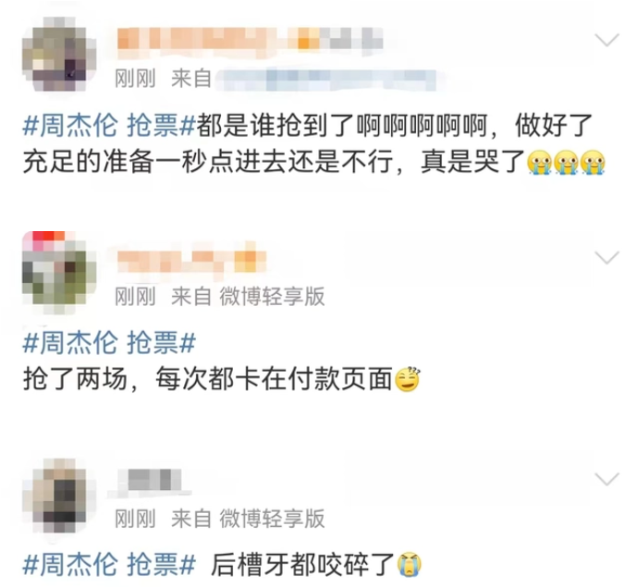Expand the third post's chevron menu

tap(606, 480)
